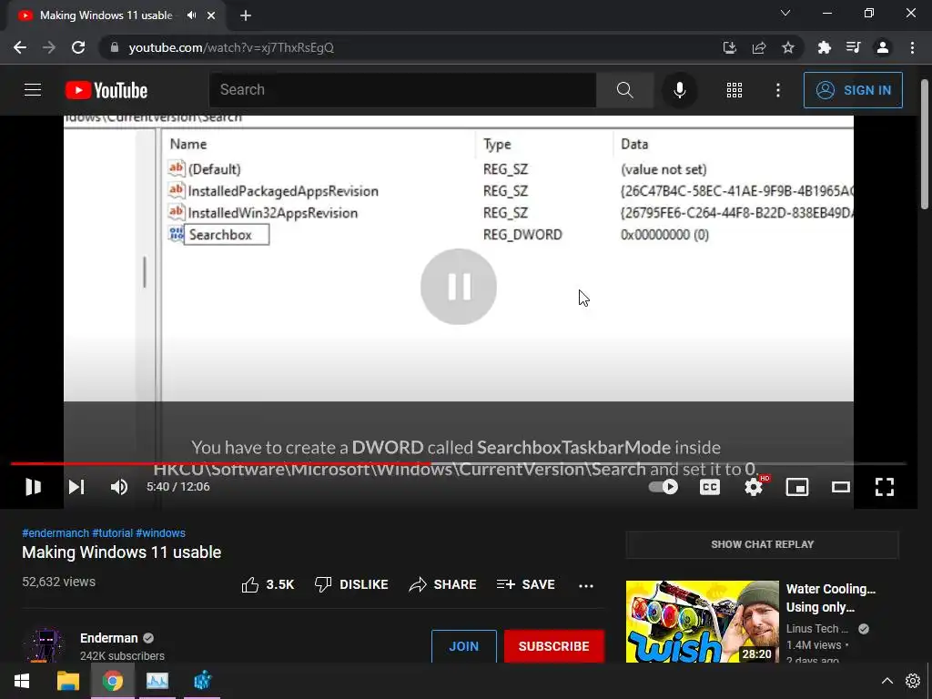932x699 pixels.
Task: Open File Explorer from taskbar
Action: pyautogui.click(x=67, y=681)
